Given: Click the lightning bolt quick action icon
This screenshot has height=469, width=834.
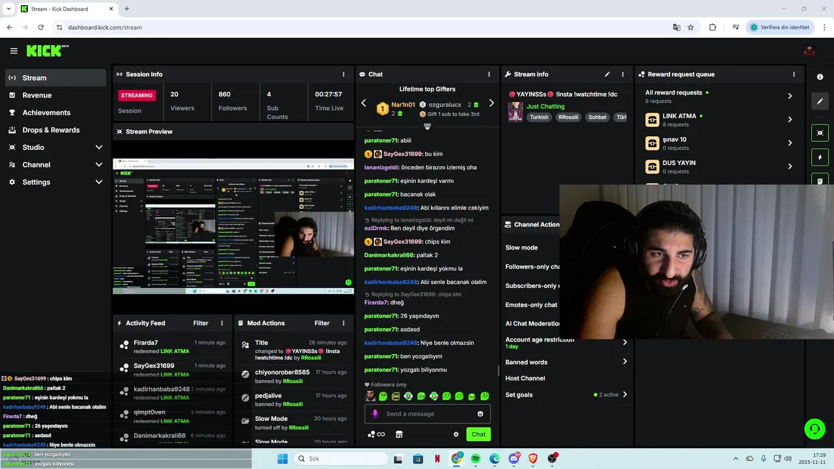Looking at the screenshot, I should pyautogui.click(x=820, y=157).
